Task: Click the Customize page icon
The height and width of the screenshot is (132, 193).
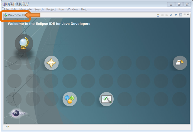Action: tap(180, 15)
